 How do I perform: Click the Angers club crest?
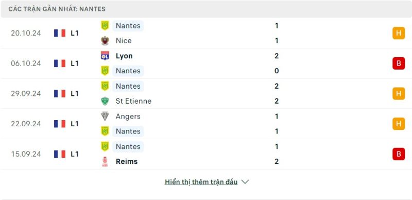click(x=105, y=116)
